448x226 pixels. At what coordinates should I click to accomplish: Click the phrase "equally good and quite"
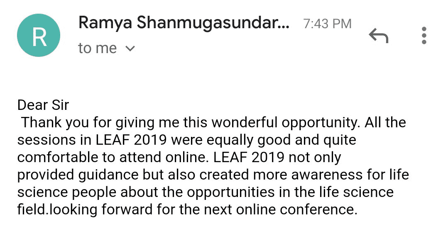(x=281, y=141)
